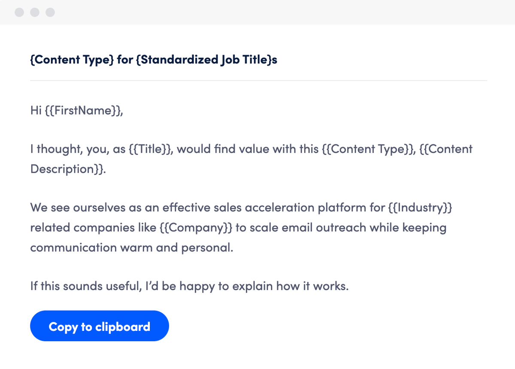Click the rightmost gray window dot
Viewport: 515px width, 369px height.
[50, 12]
